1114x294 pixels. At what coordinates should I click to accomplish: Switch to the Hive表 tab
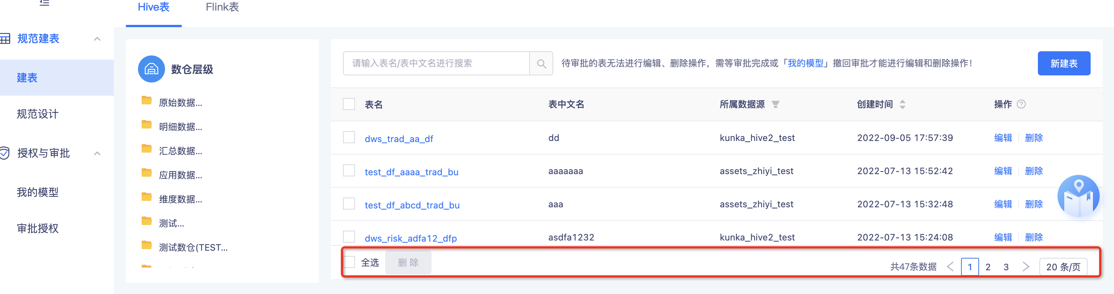(x=153, y=8)
